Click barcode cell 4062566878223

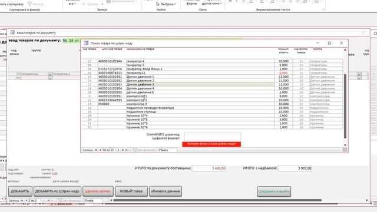point(112,73)
